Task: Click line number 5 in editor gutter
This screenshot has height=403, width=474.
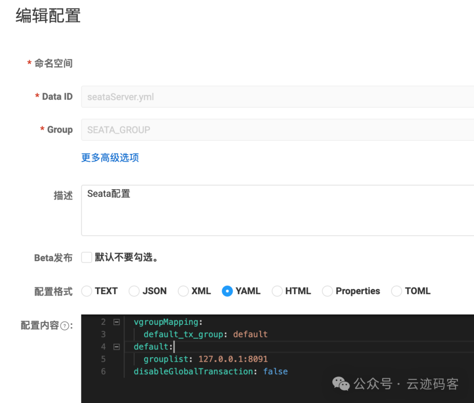Action: tap(104, 359)
